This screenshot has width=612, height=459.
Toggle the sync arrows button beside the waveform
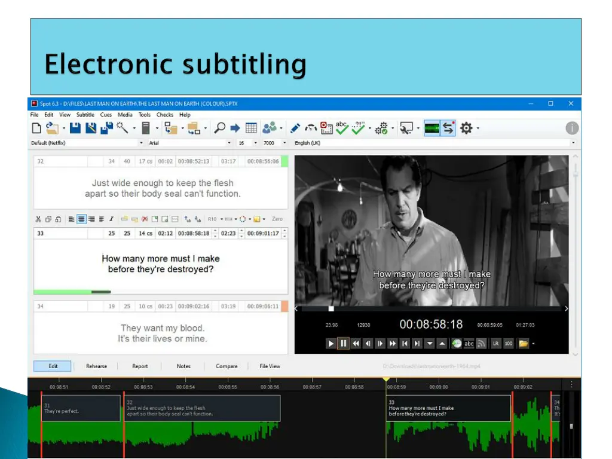pyautogui.click(x=448, y=128)
